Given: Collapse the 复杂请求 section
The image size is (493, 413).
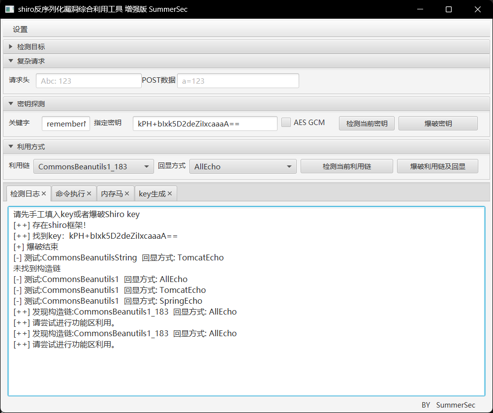Looking at the screenshot, I should click(x=246, y=61).
